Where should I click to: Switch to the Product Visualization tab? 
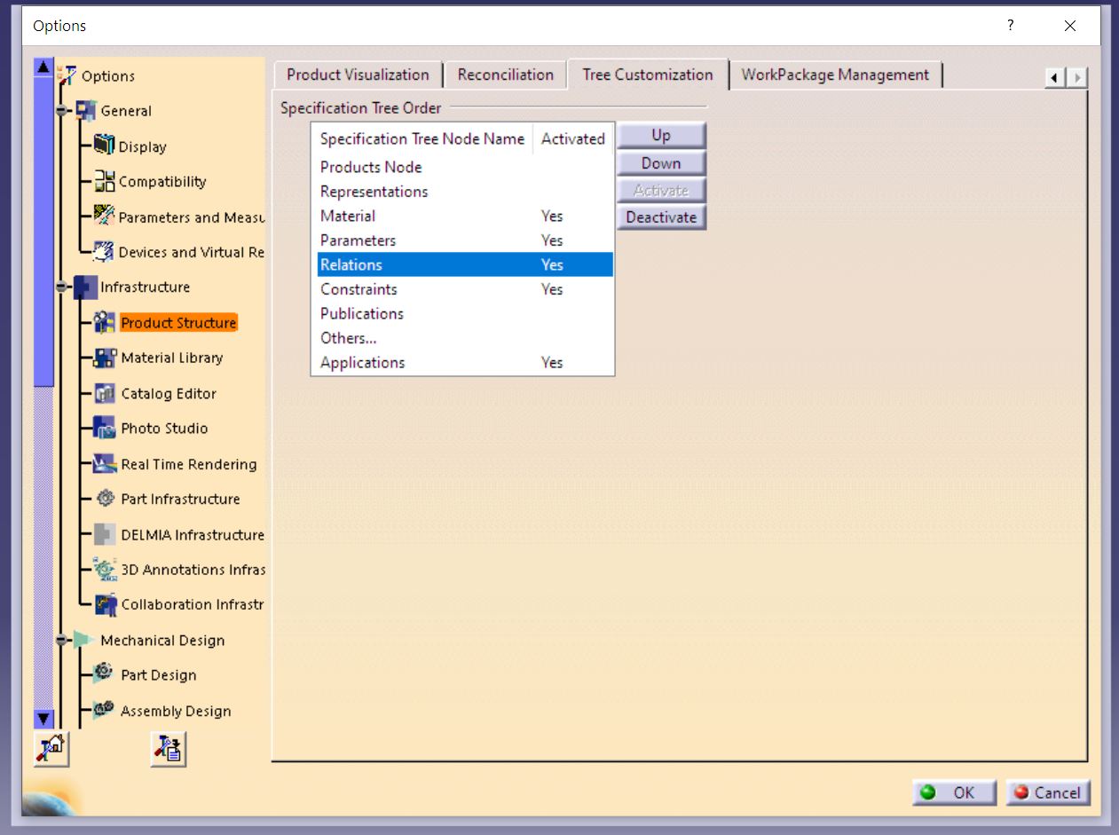click(358, 75)
